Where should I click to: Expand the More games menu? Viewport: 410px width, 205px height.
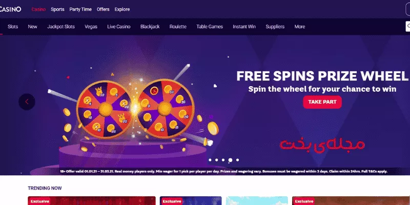click(300, 27)
